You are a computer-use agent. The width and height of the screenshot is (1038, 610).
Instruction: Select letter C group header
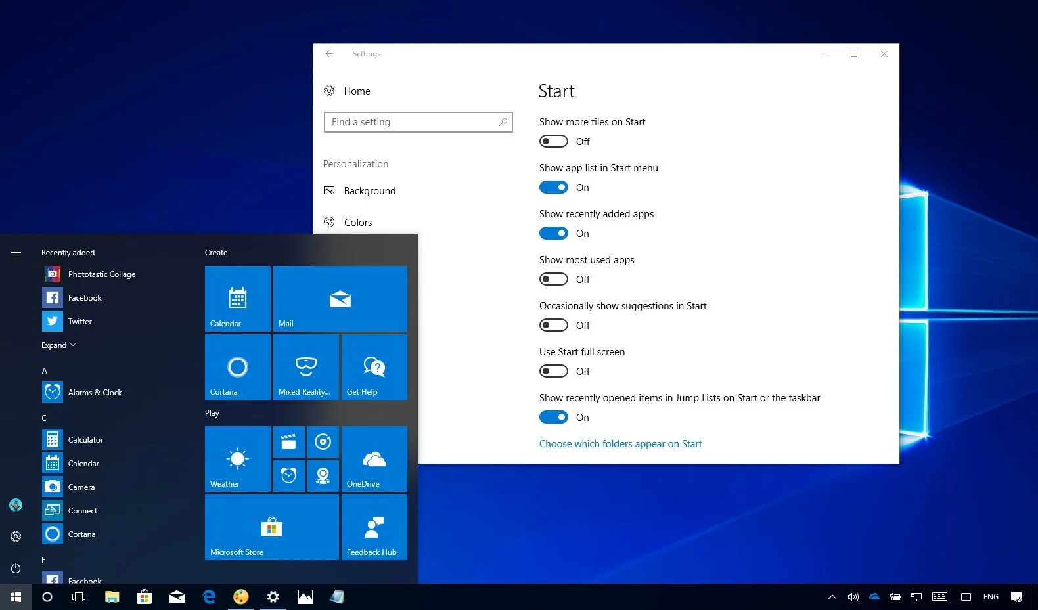tap(44, 418)
